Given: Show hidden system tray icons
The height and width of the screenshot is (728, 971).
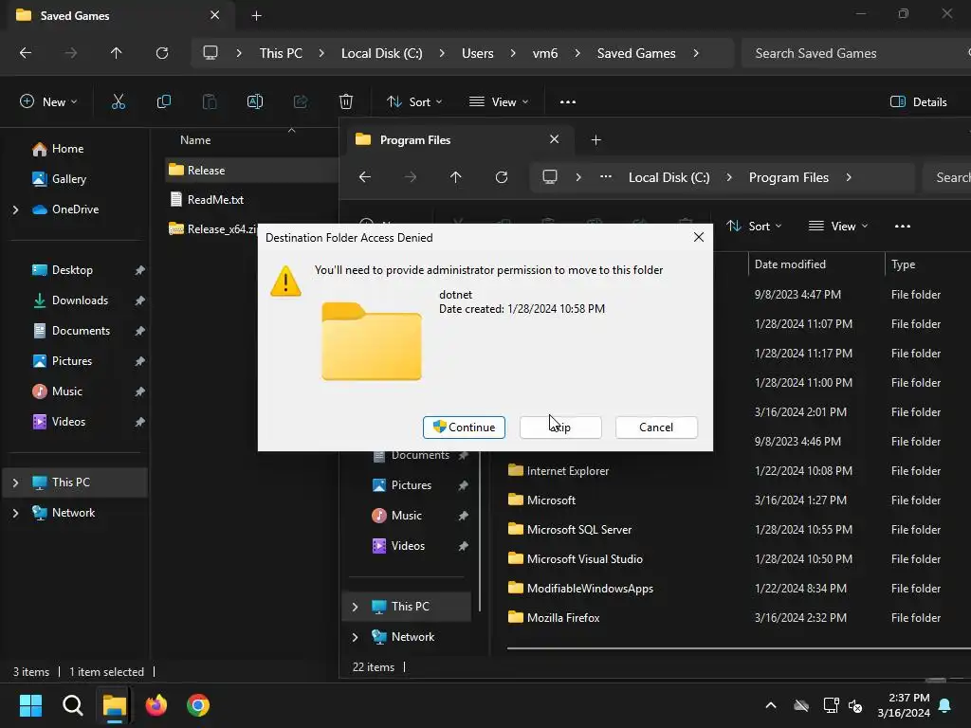Looking at the screenshot, I should [x=771, y=705].
